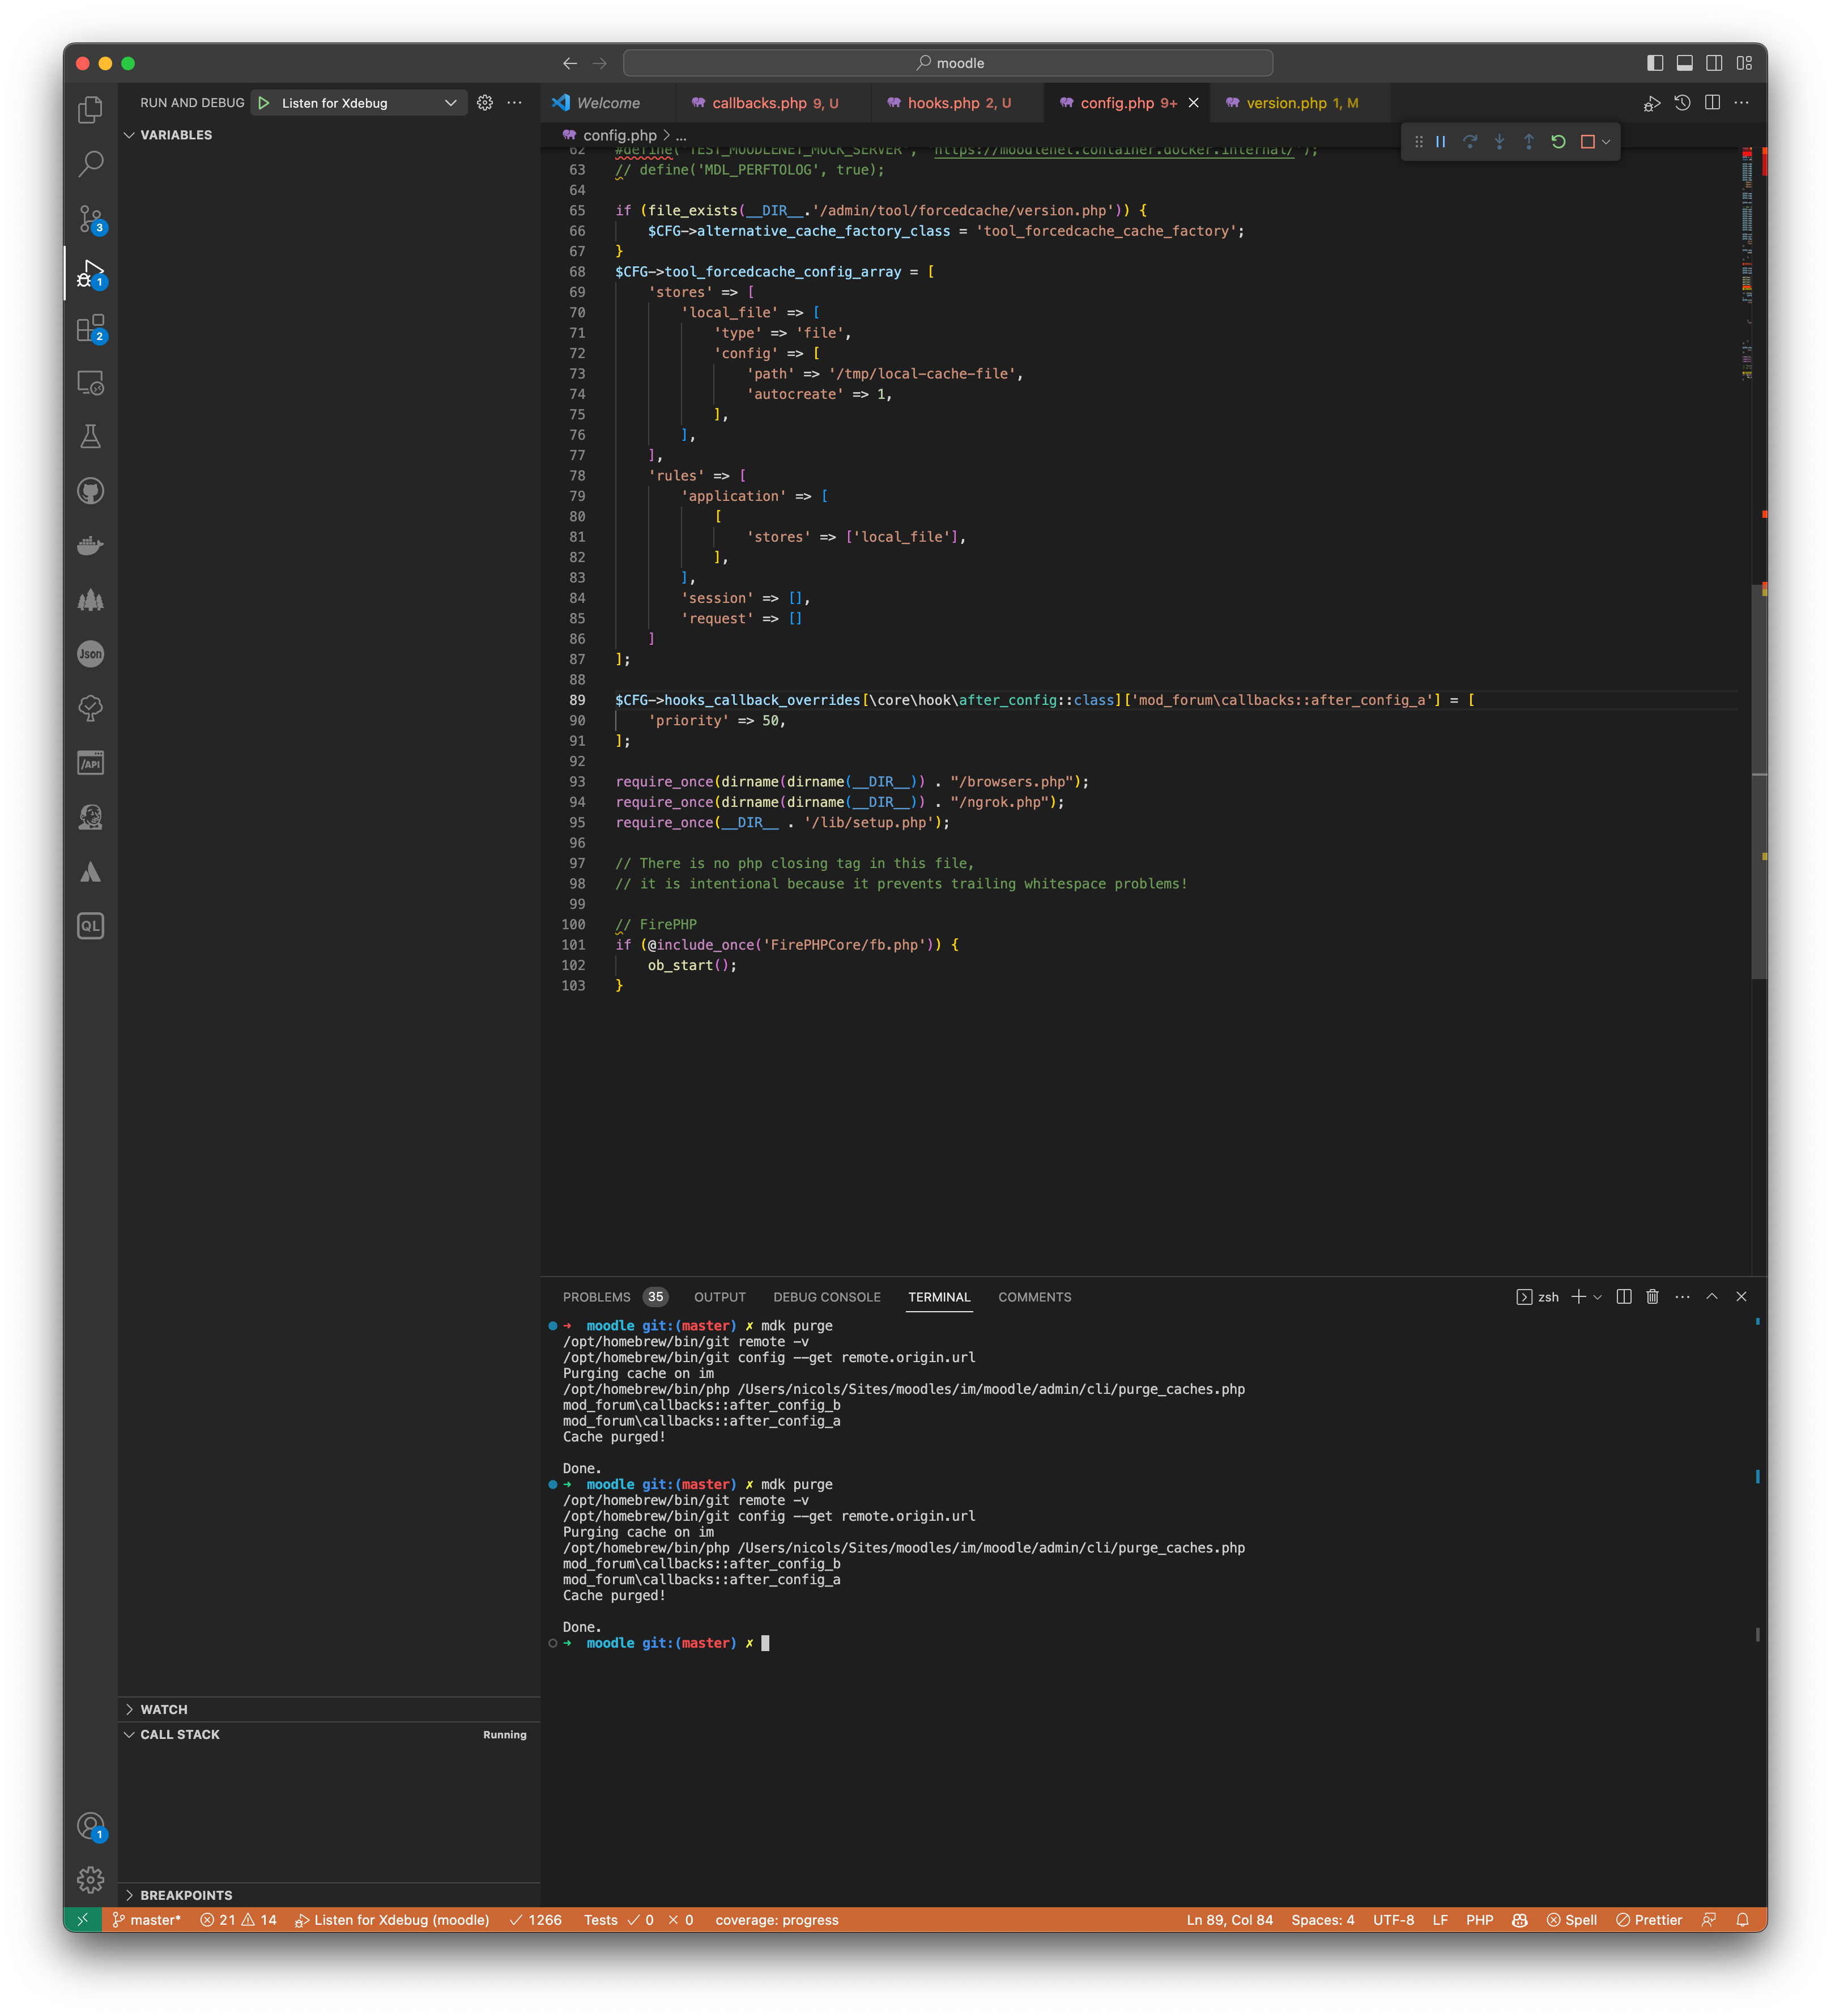Maximize the panel size chevron
Screen dimensions: 1831x2016
pos(1712,1297)
